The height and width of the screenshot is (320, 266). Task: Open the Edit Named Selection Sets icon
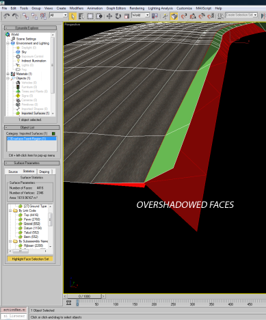pyautogui.click(x=220, y=16)
